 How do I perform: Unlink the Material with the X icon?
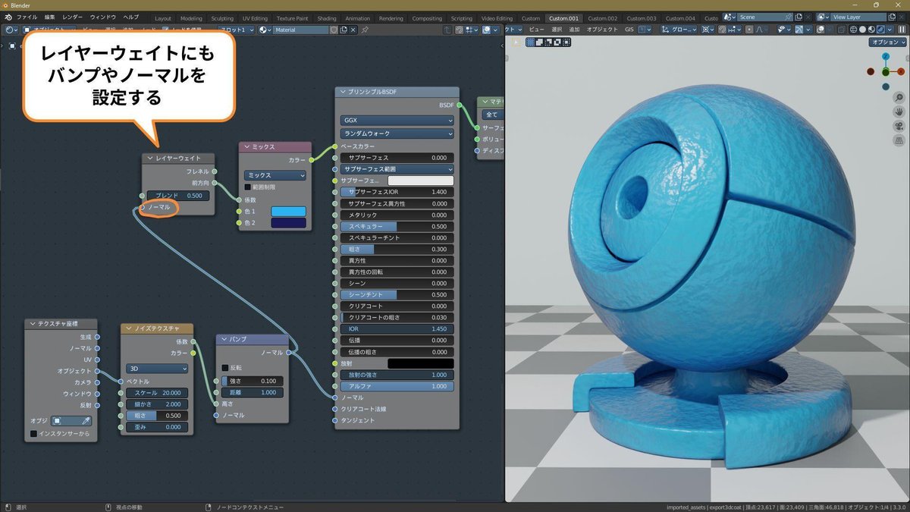353,30
